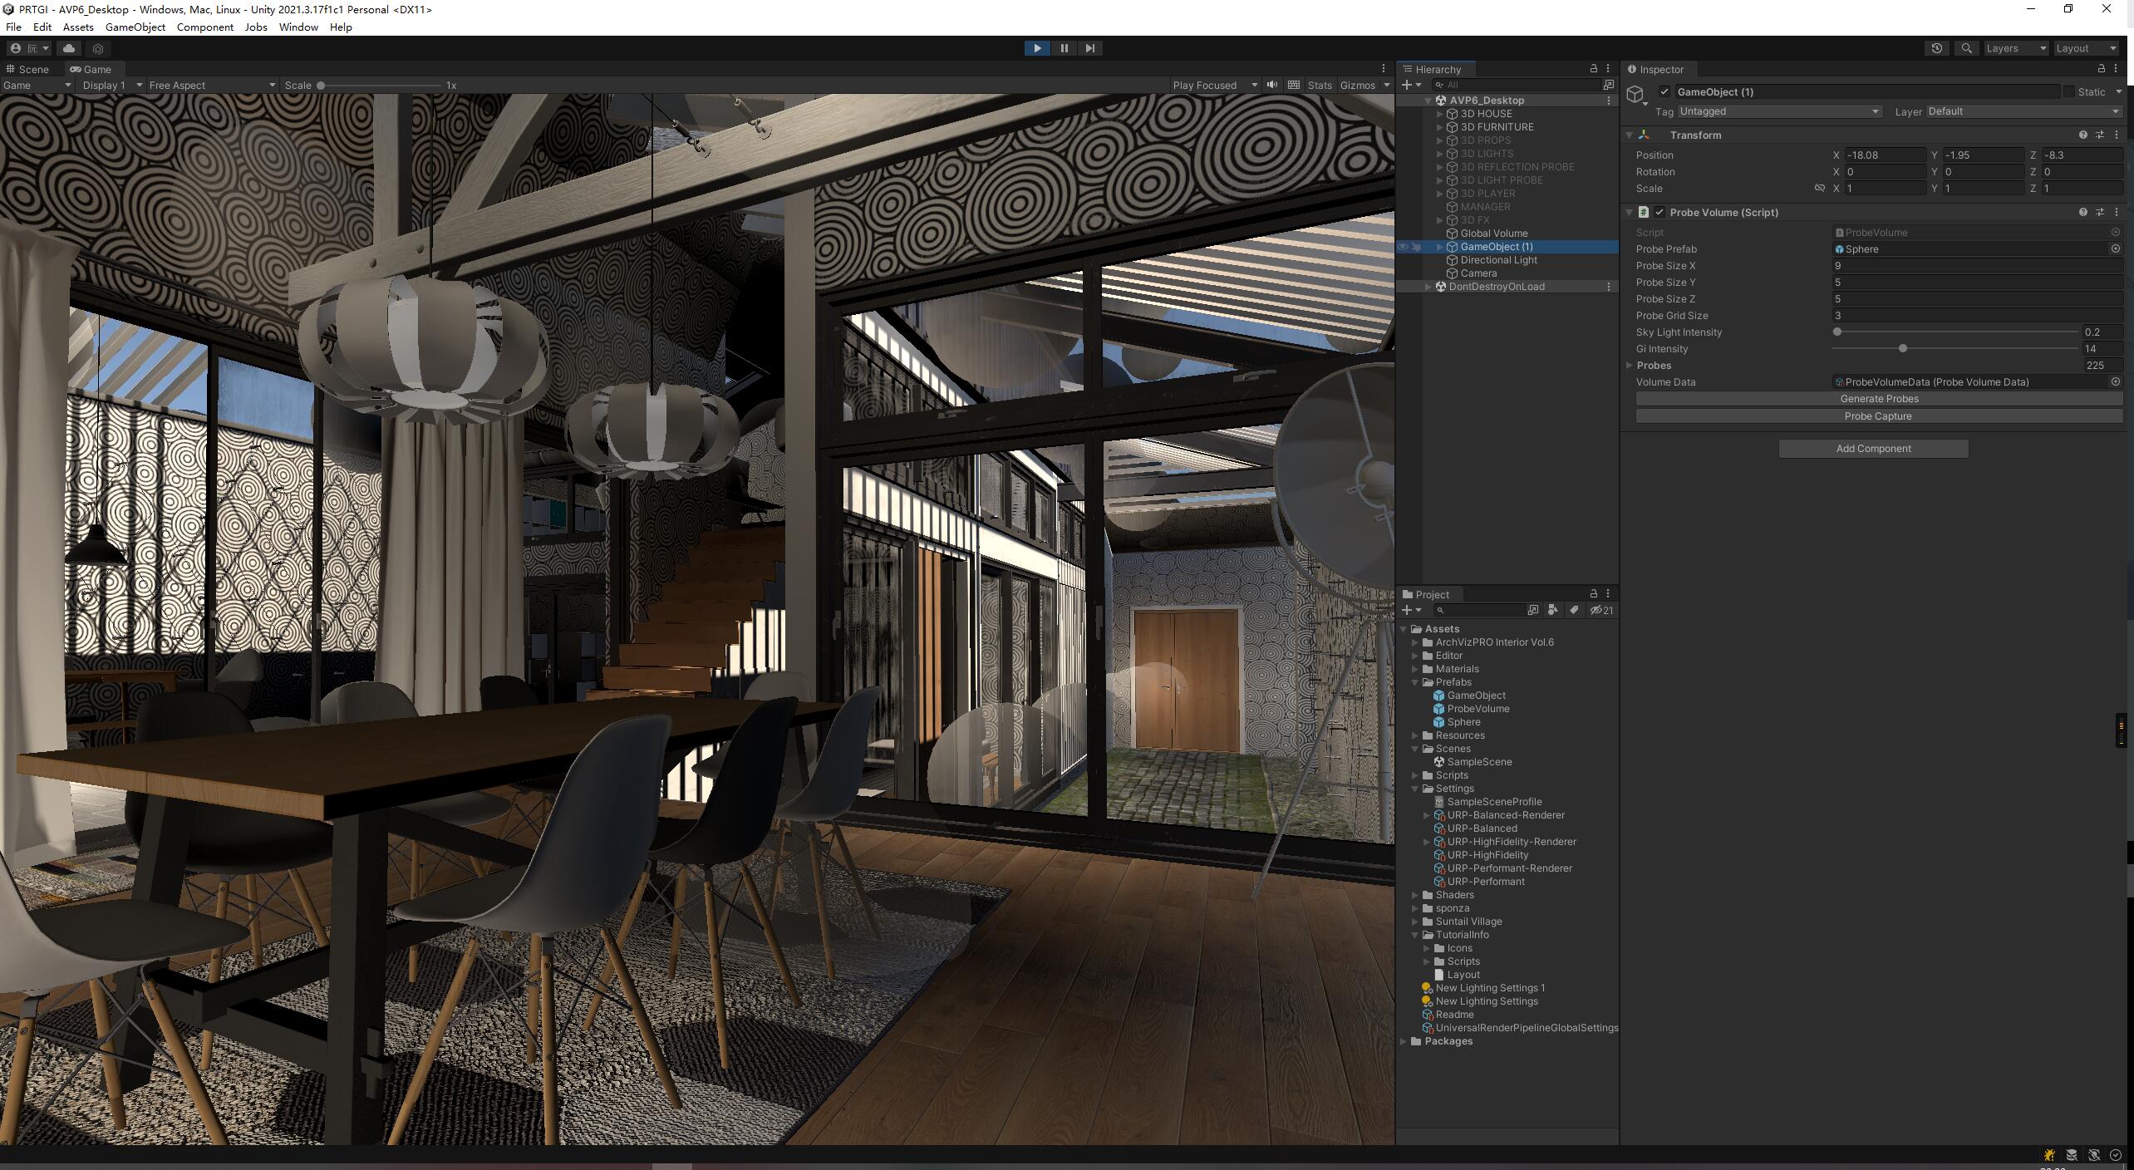Expand the Probes array foldout
This screenshot has width=2134, height=1170.
(x=1630, y=365)
